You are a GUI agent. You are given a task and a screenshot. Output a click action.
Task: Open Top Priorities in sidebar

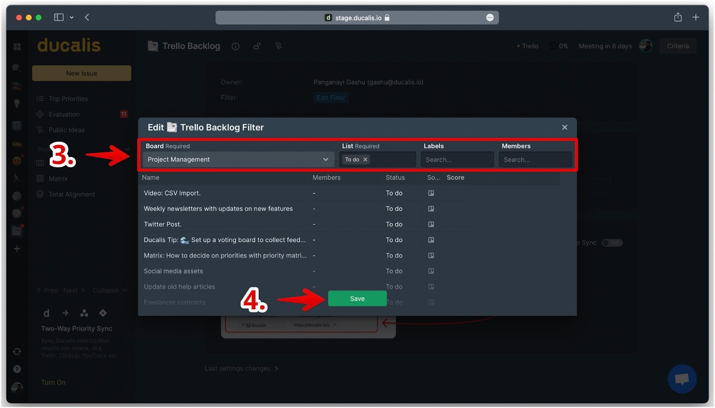(x=68, y=99)
